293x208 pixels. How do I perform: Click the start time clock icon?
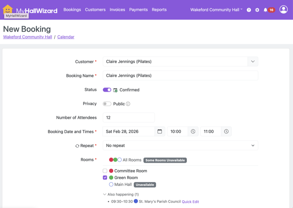click(x=193, y=131)
